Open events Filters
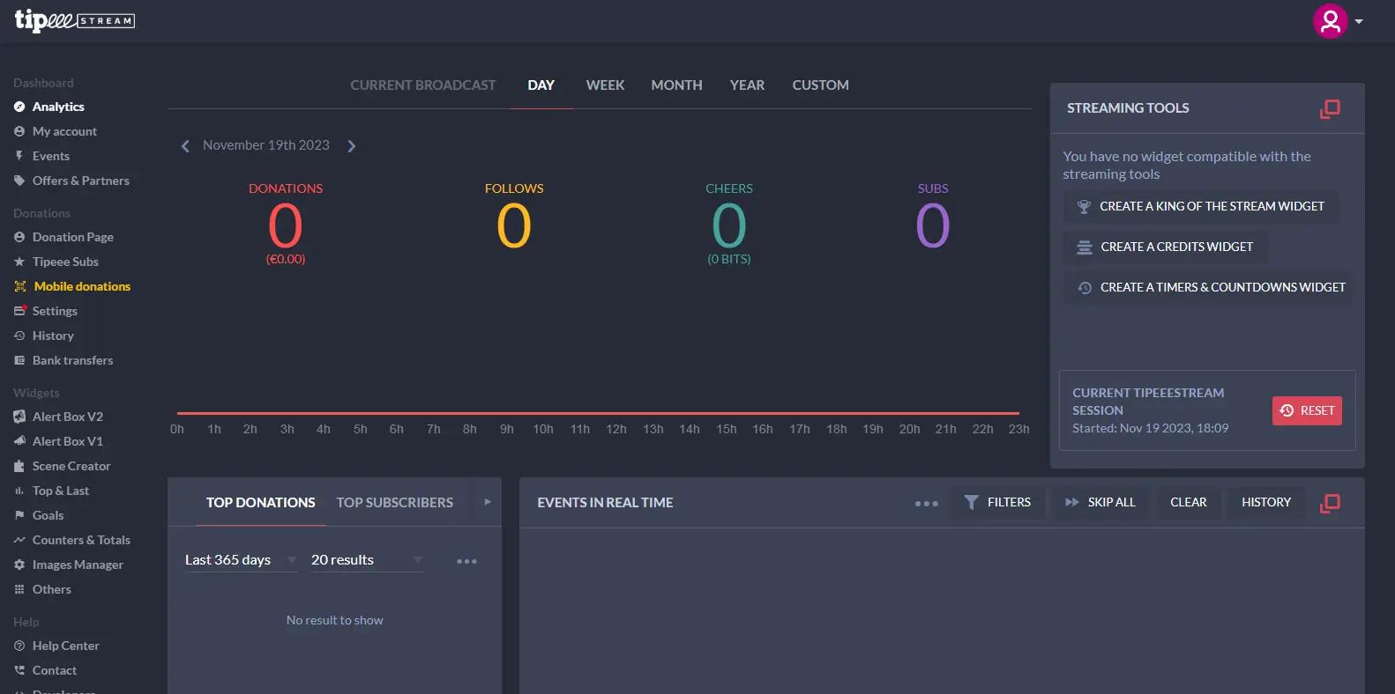This screenshot has height=694, width=1395. pyautogui.click(x=997, y=502)
